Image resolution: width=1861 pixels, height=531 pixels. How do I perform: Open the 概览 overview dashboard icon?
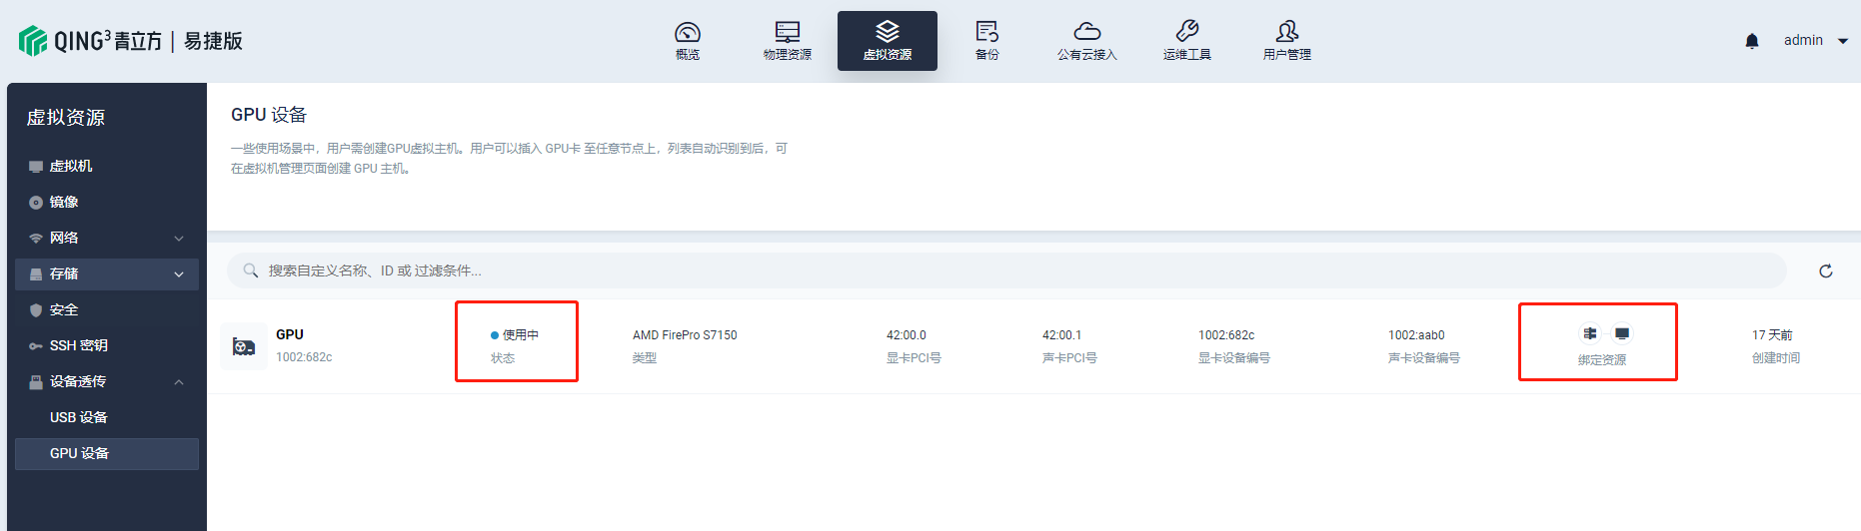click(x=688, y=41)
